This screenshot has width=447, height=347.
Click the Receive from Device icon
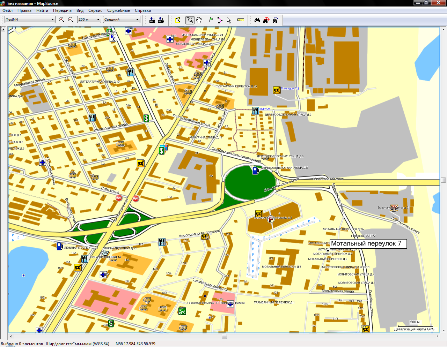[x=161, y=20]
